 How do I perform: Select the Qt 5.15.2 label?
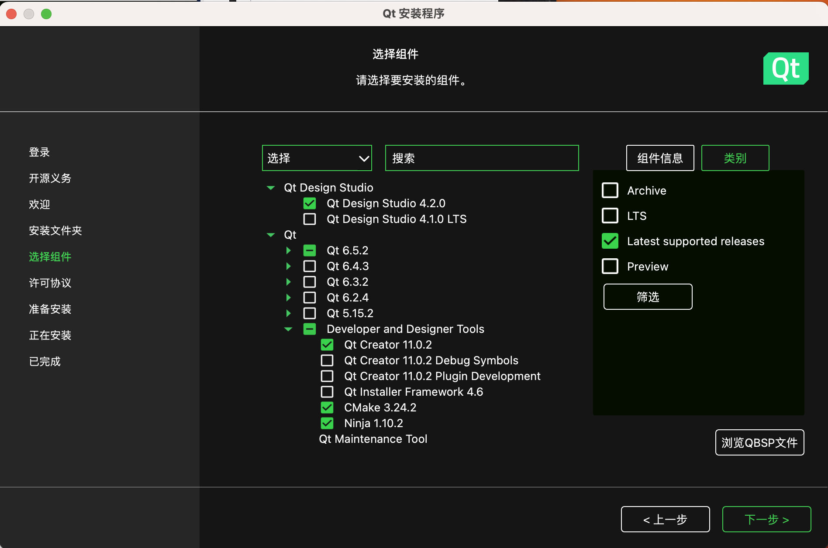[350, 313]
